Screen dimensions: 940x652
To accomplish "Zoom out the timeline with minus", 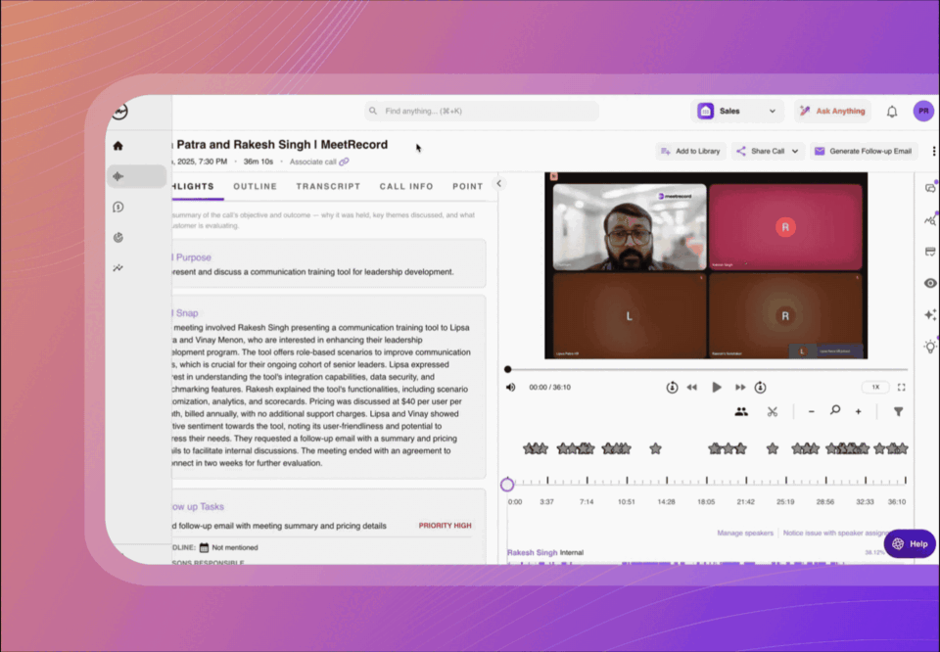I will [811, 412].
